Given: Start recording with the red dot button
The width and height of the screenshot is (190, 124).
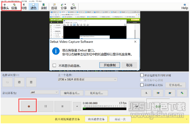Looking at the screenshot, I should tap(29, 106).
